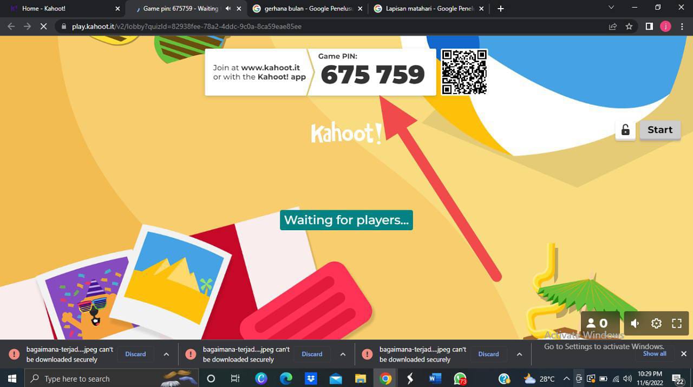
Task: Open Task View on taskbar
Action: pos(235,378)
